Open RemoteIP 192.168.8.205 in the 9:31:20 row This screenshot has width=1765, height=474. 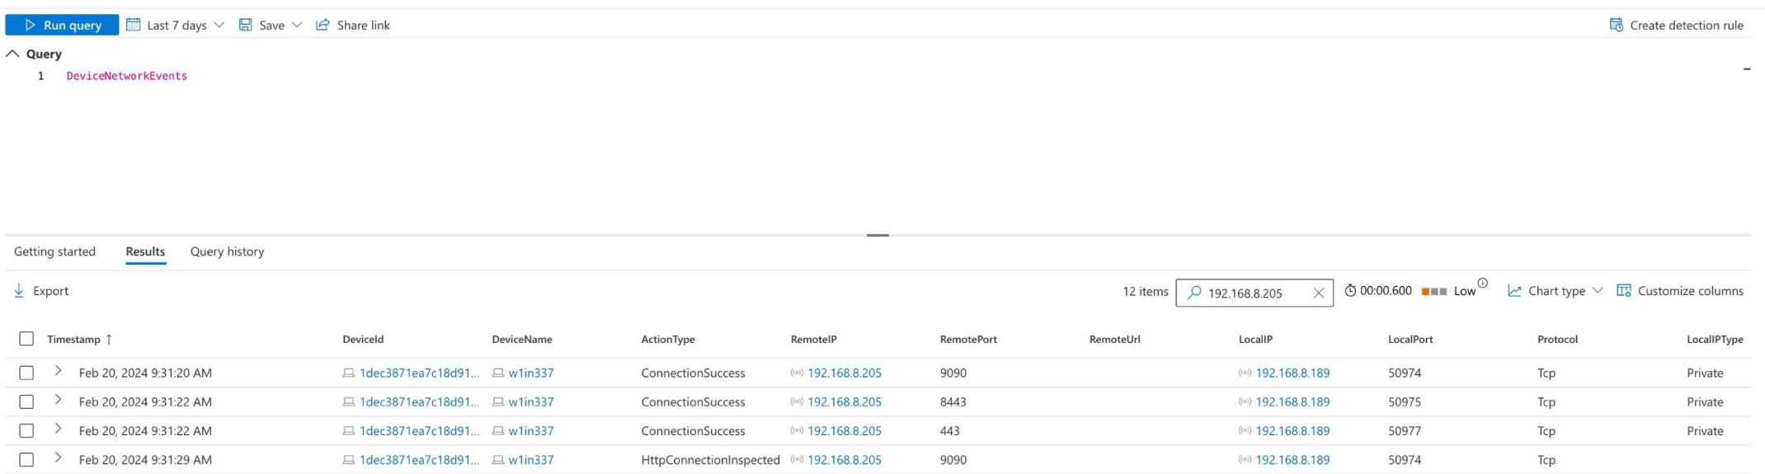[x=845, y=373]
